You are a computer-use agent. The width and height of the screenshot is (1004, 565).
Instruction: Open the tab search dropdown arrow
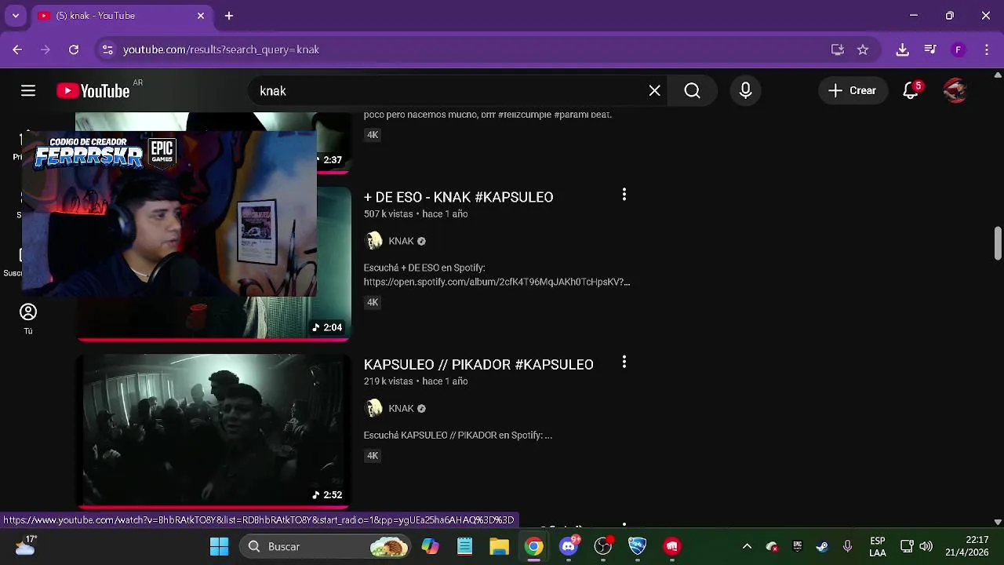pyautogui.click(x=15, y=16)
